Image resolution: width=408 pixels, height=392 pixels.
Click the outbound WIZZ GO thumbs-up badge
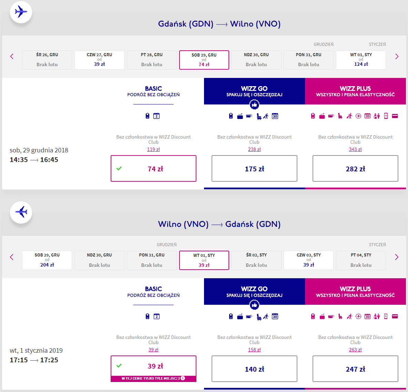[254, 104]
